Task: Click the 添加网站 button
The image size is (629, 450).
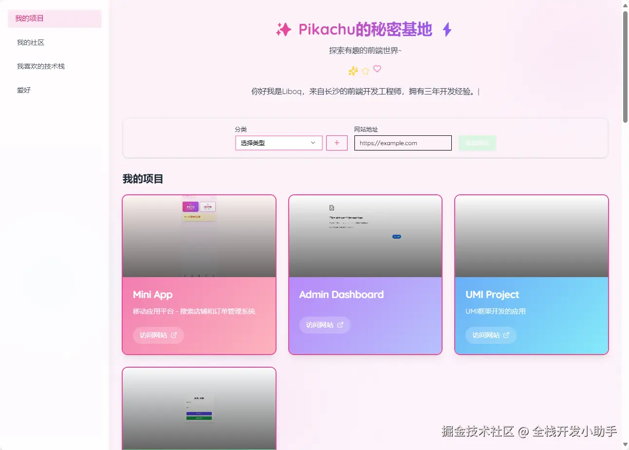Action: (x=477, y=143)
